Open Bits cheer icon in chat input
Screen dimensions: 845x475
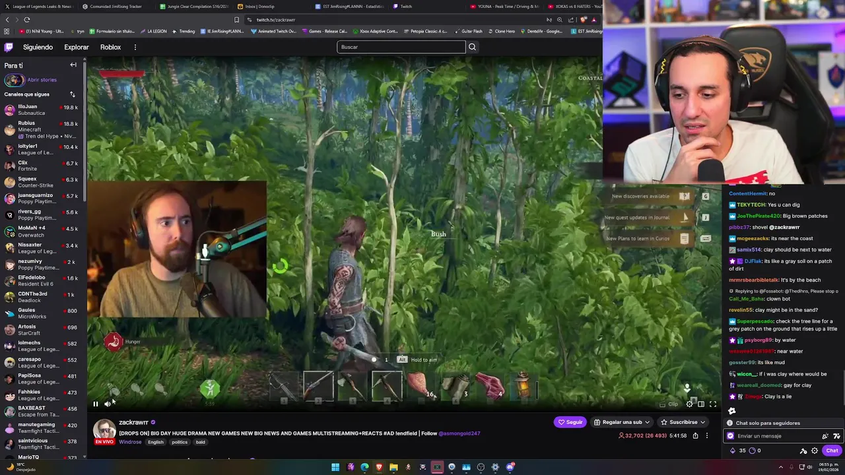click(825, 436)
